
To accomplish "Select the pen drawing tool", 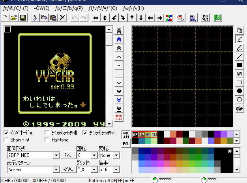I will coord(239,39).
